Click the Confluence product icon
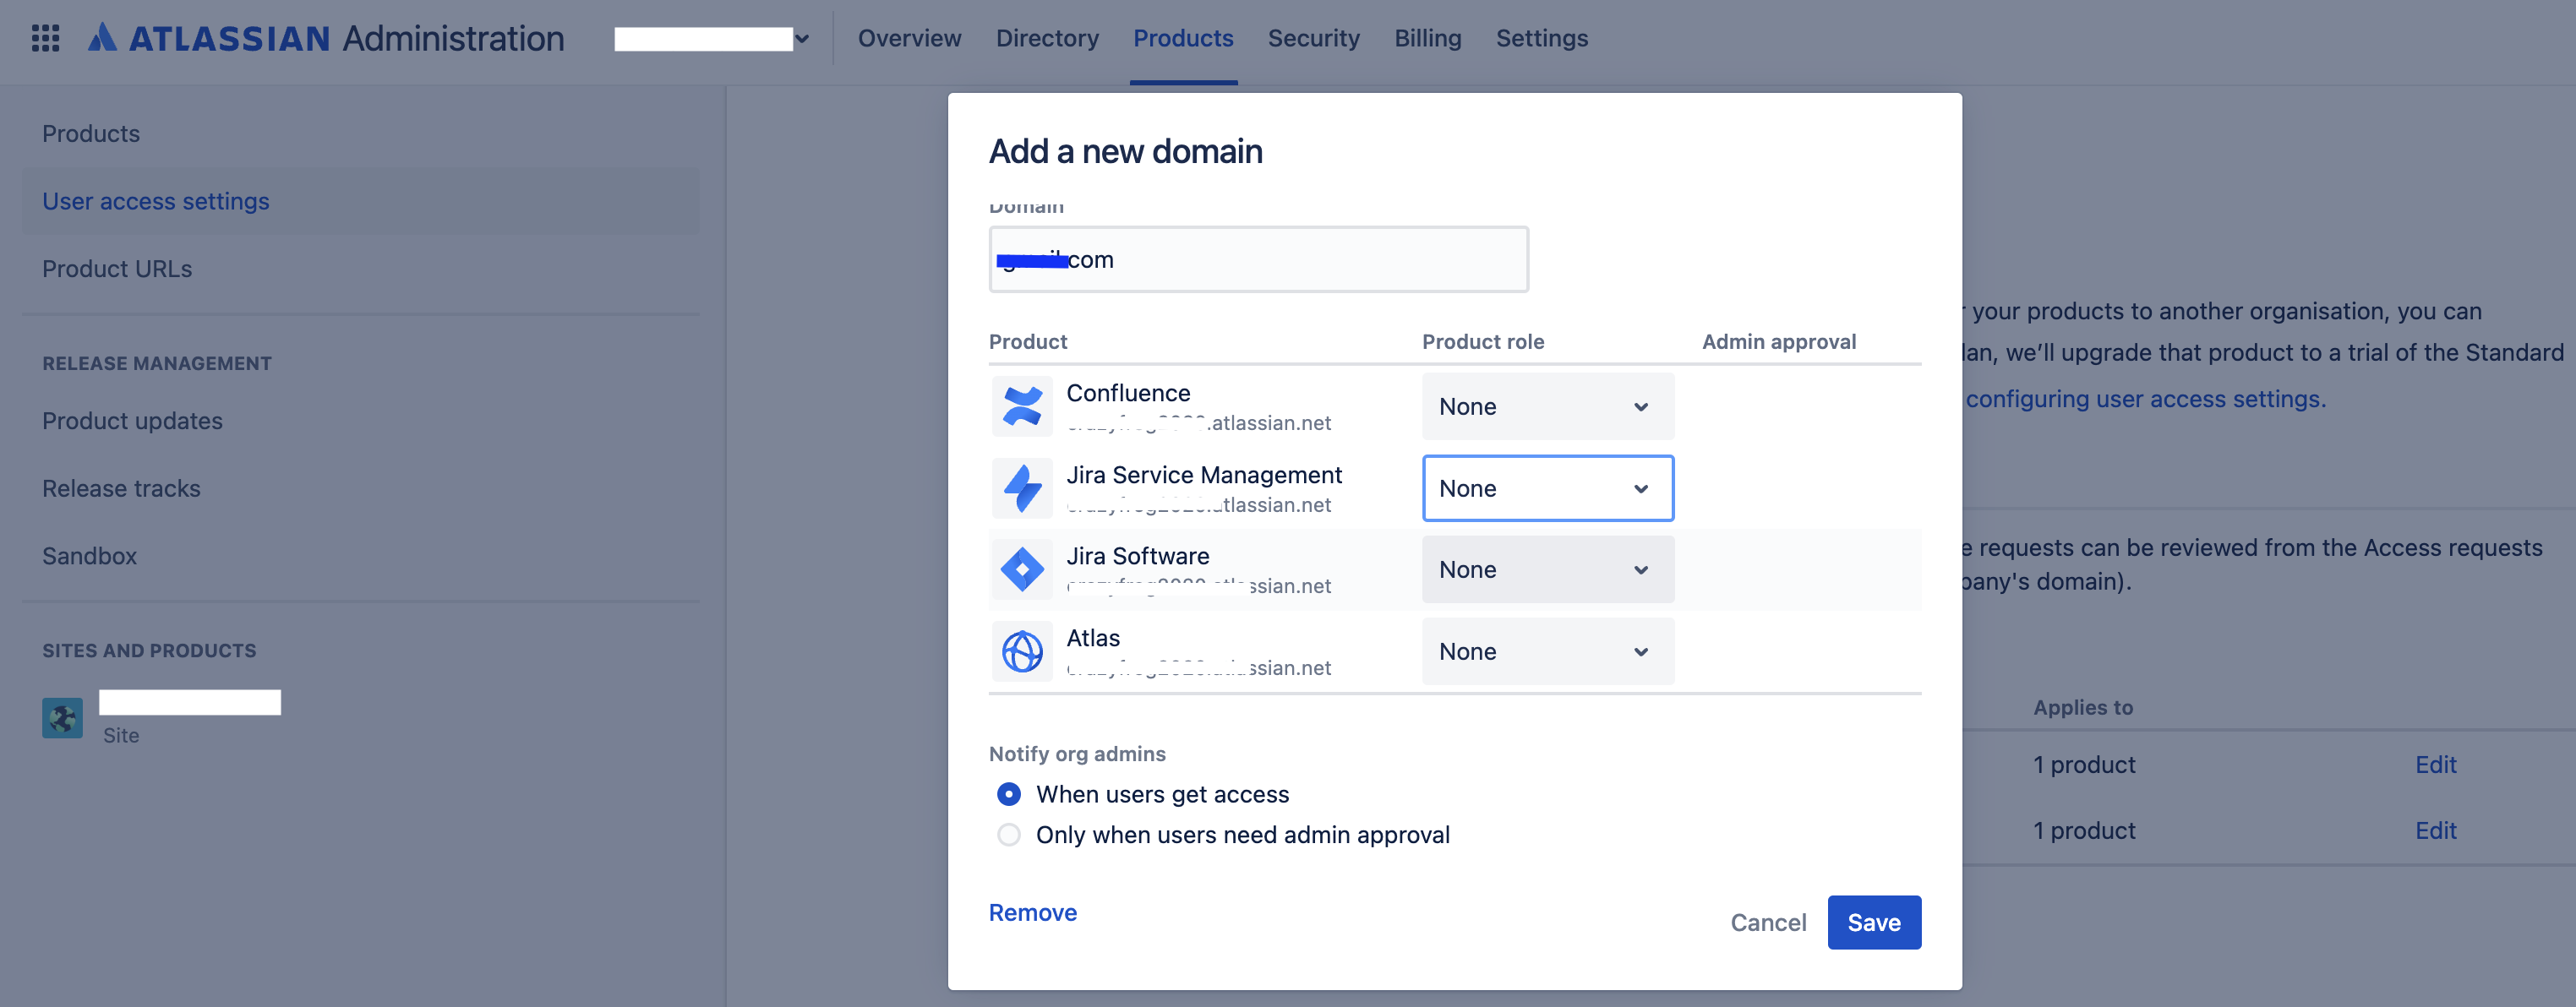 tap(1022, 406)
